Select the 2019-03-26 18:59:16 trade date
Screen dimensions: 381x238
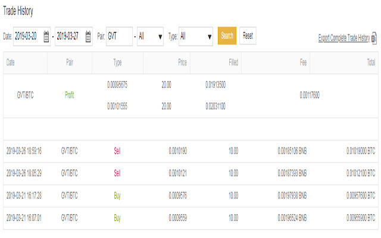[x=24, y=151]
